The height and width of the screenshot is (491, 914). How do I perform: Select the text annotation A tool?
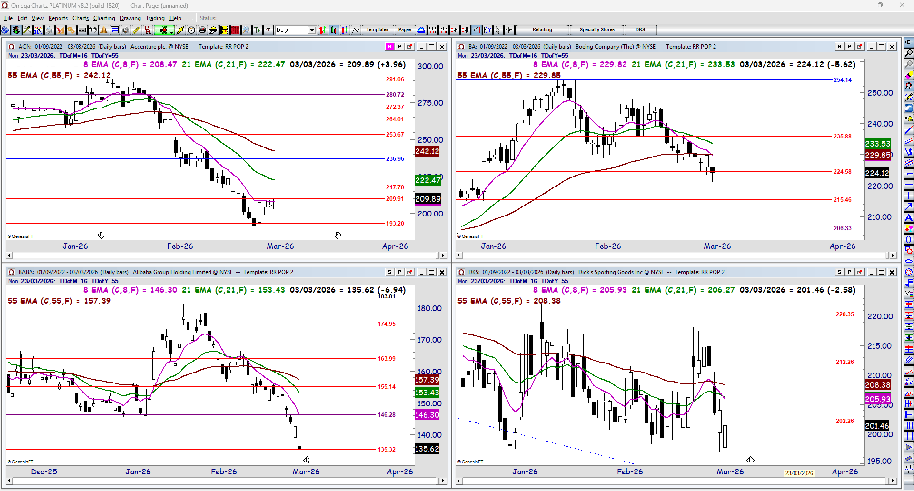[909, 217]
